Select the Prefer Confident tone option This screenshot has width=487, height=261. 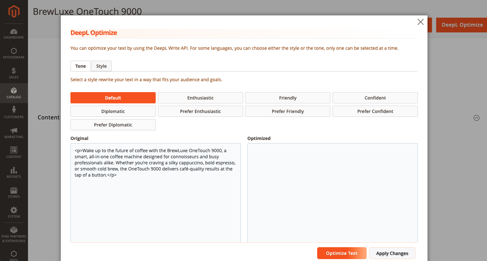click(375, 111)
